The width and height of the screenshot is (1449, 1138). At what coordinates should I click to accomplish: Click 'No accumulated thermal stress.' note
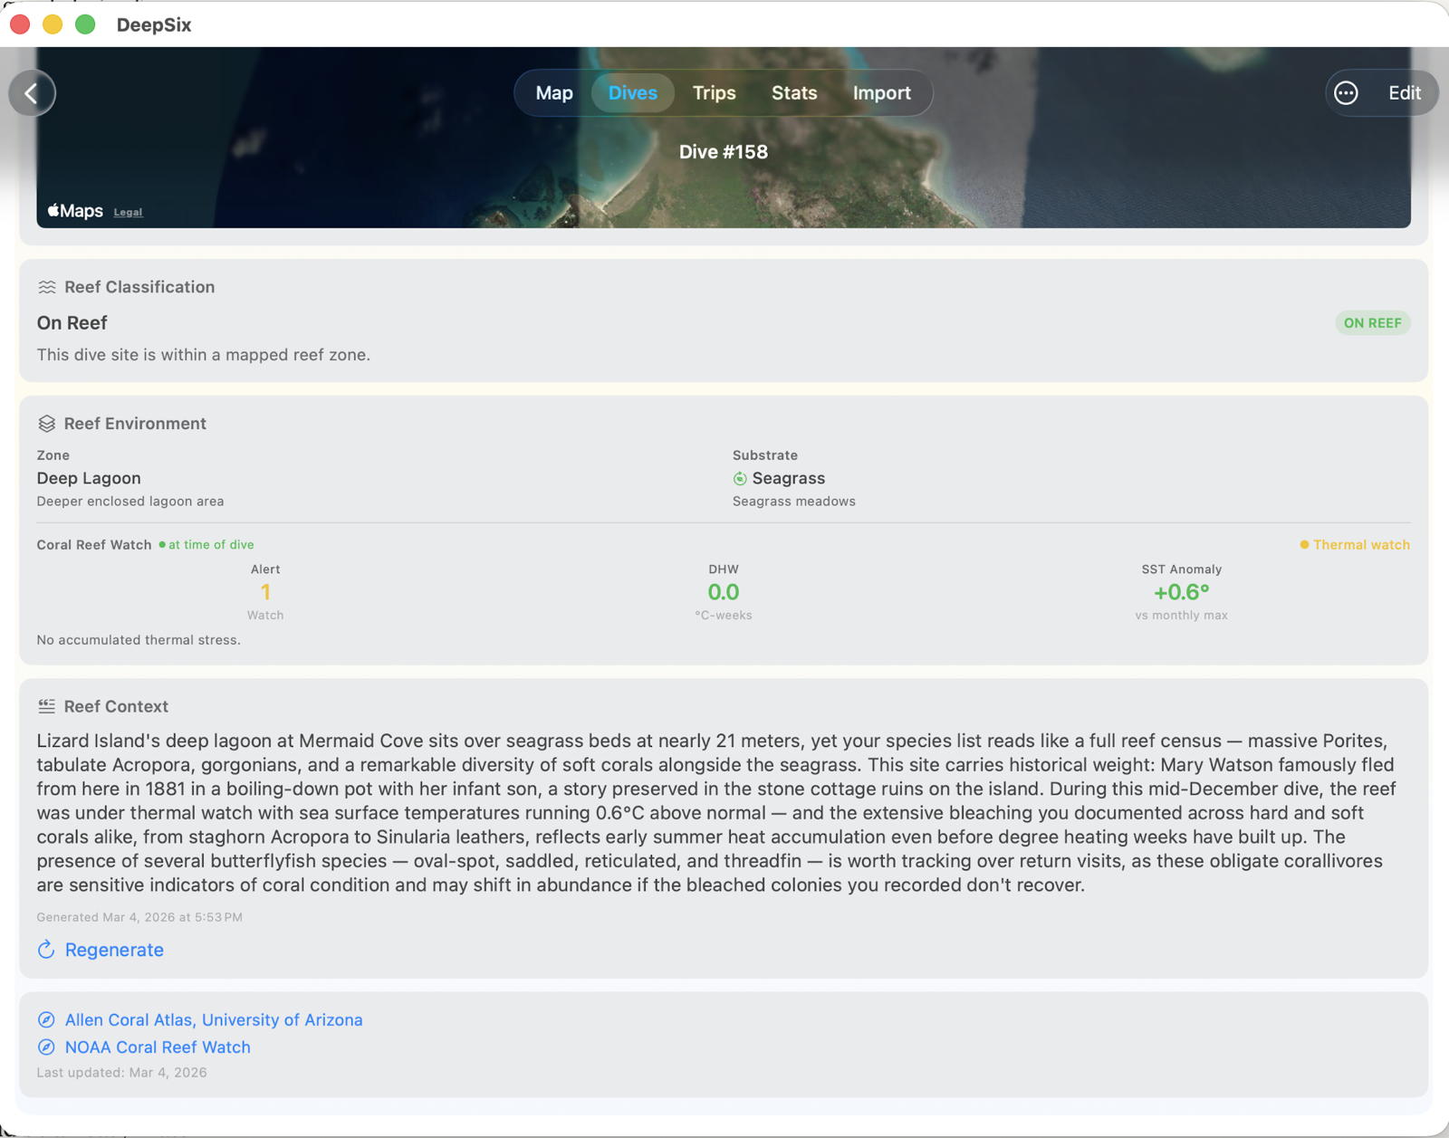(139, 640)
